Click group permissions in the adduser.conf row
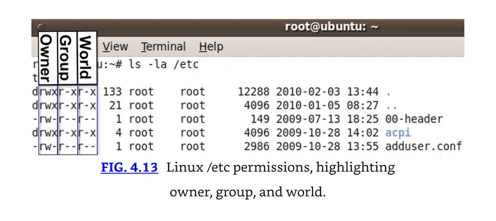496x221 pixels. [68, 146]
